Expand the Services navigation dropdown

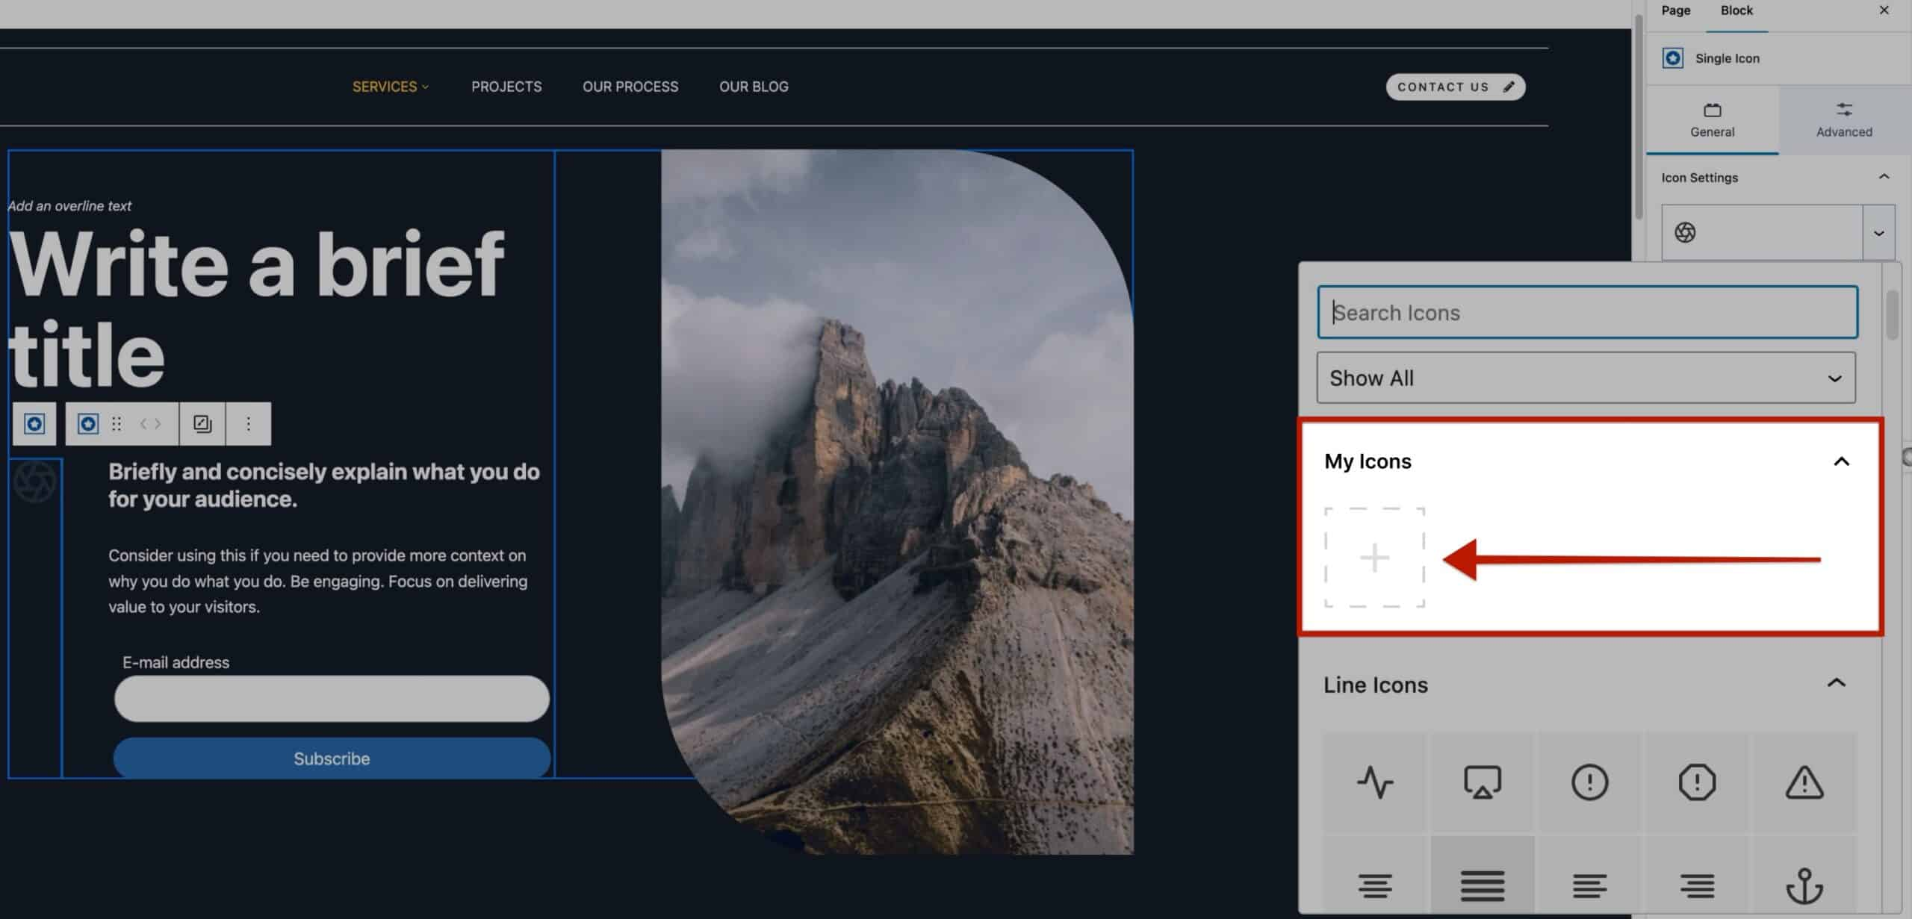[x=390, y=87]
